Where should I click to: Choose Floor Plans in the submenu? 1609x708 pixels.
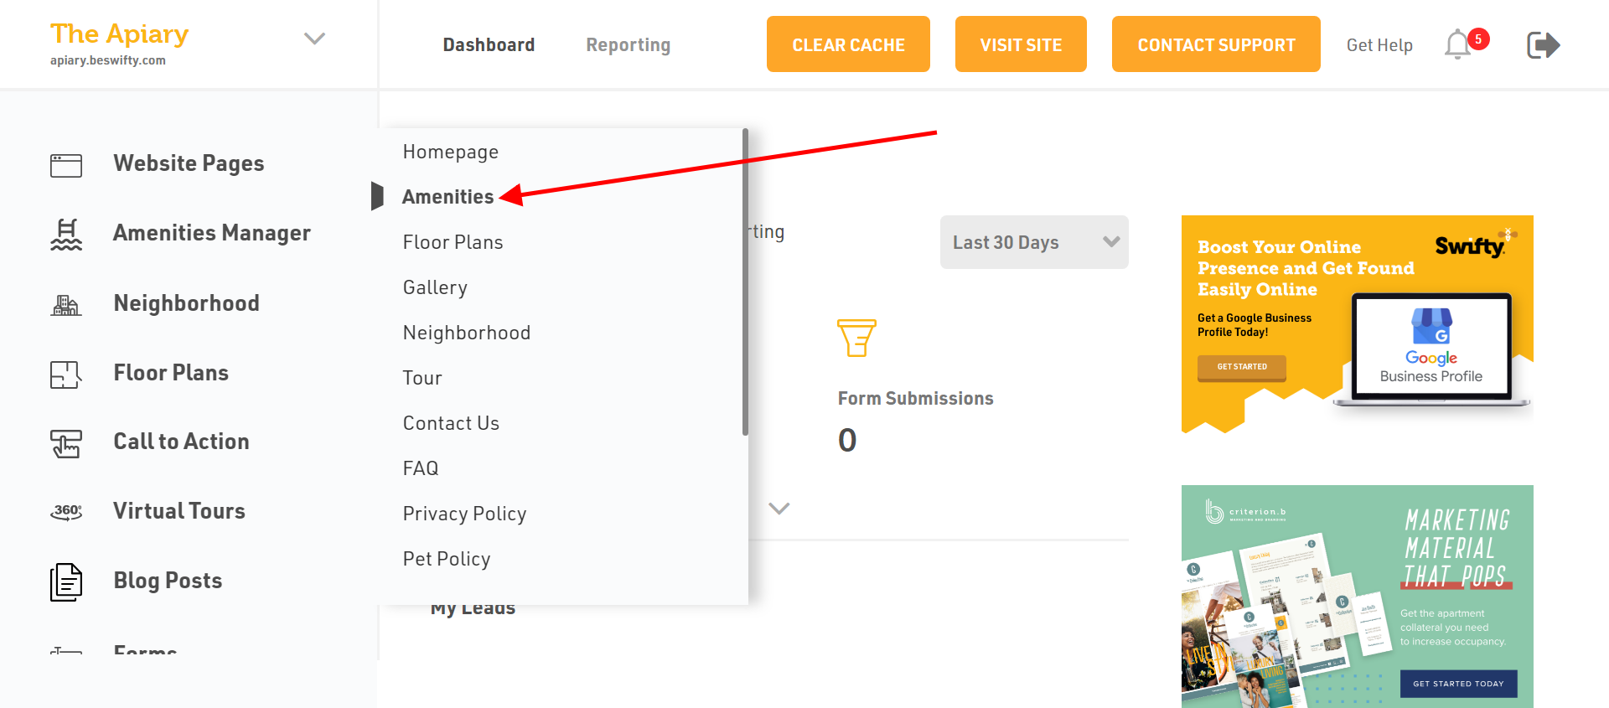point(453,242)
